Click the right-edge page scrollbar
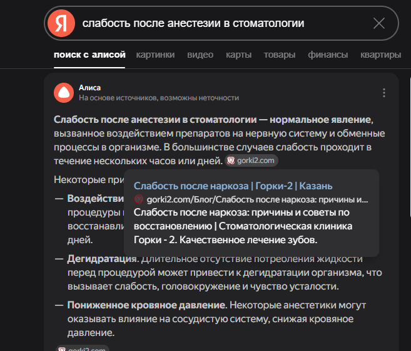The width and height of the screenshot is (411, 351). point(410,147)
